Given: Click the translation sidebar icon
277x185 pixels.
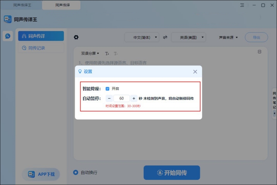Looking at the screenshot, I should 8,36.
